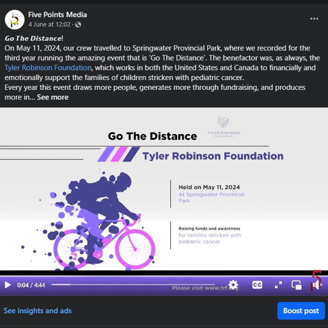Open the Five Points Media page name
This screenshot has width=328, height=328.
pyautogui.click(x=57, y=15)
